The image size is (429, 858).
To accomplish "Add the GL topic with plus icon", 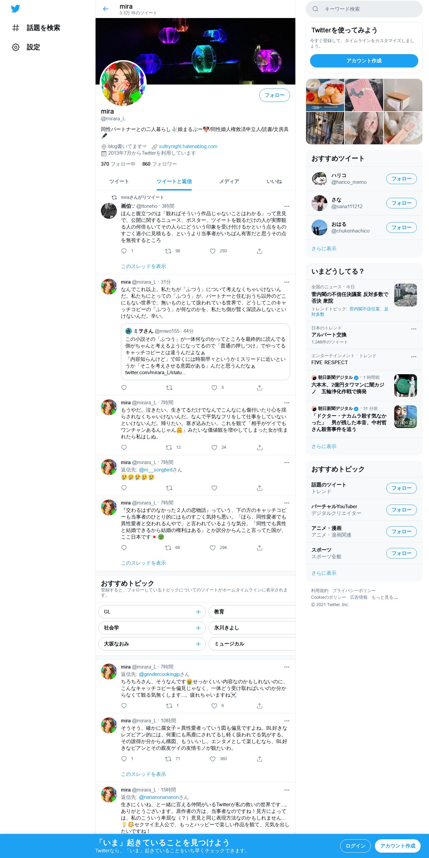I will [198, 612].
